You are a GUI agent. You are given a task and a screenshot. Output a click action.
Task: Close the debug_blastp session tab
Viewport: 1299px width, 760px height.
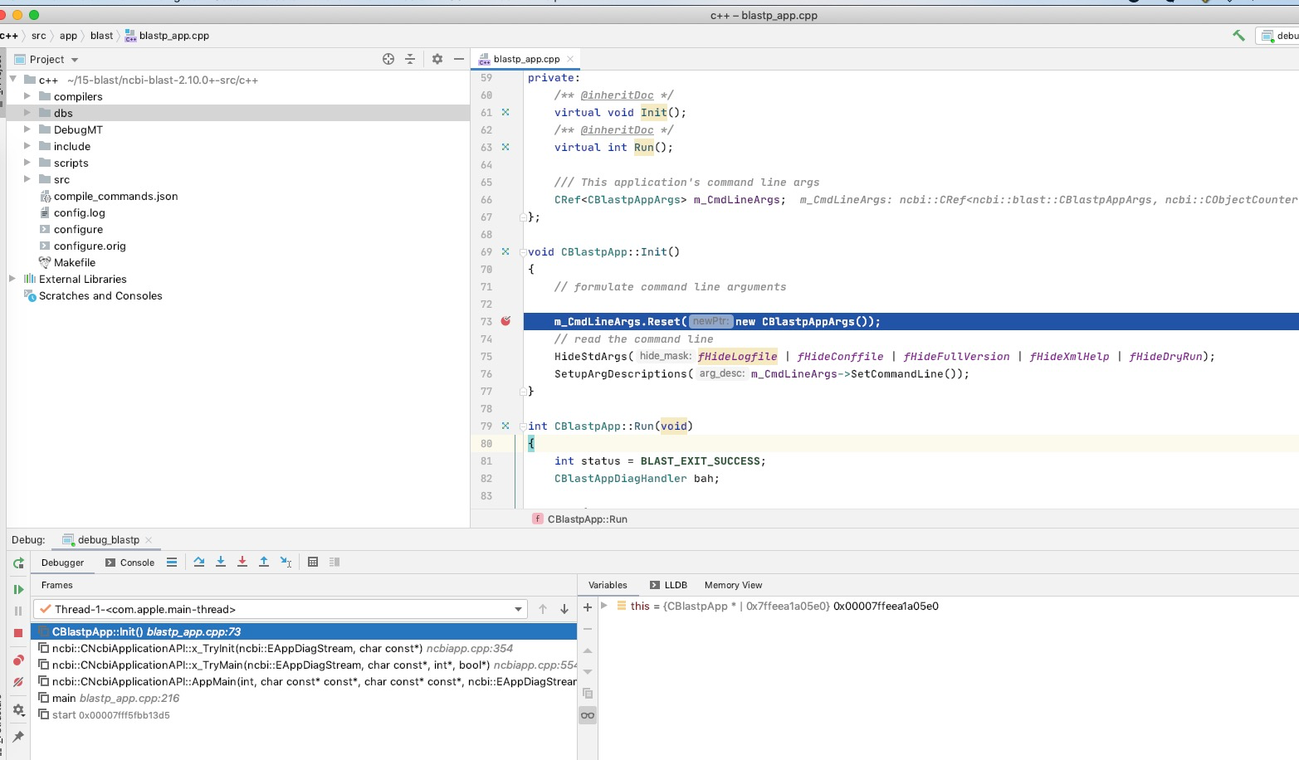coord(149,540)
